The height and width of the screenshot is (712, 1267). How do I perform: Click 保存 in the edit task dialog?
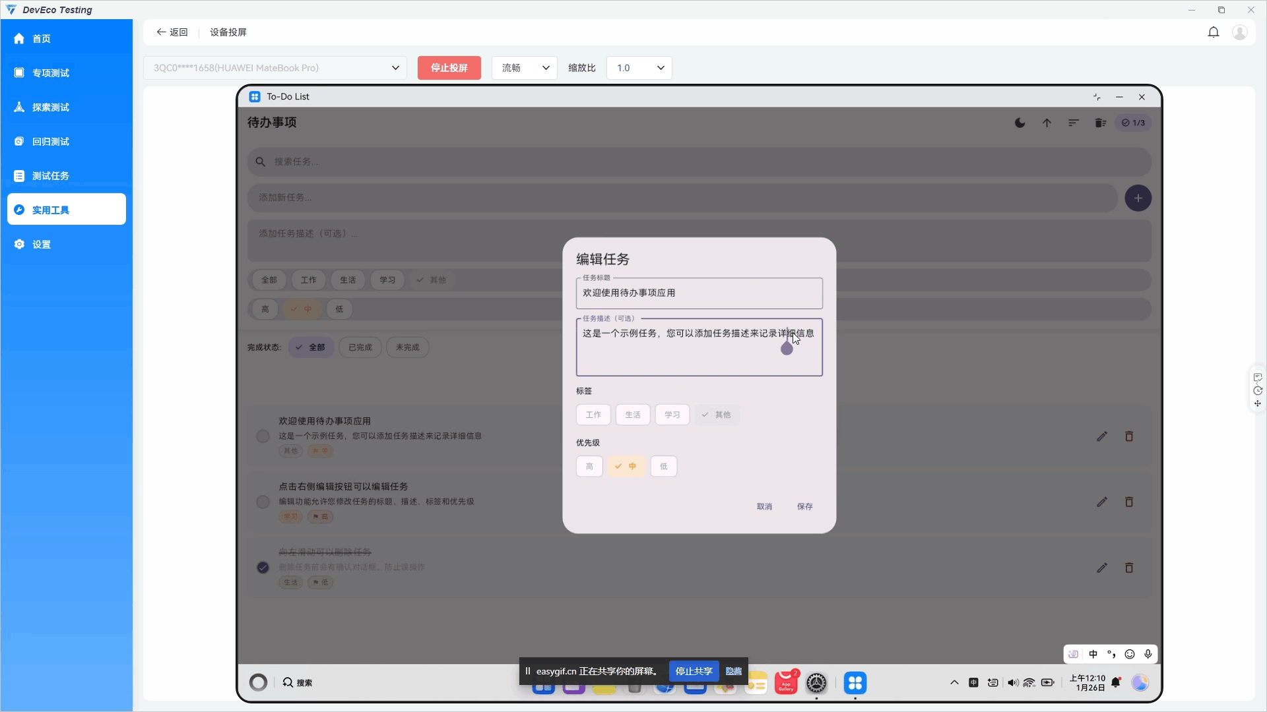(x=804, y=506)
